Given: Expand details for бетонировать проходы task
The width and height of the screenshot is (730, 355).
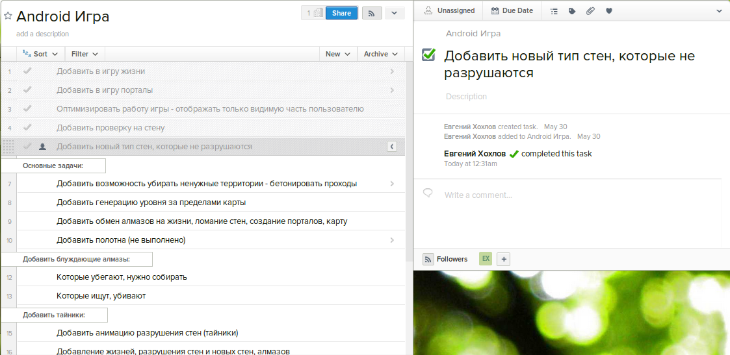Looking at the screenshot, I should 392,184.
